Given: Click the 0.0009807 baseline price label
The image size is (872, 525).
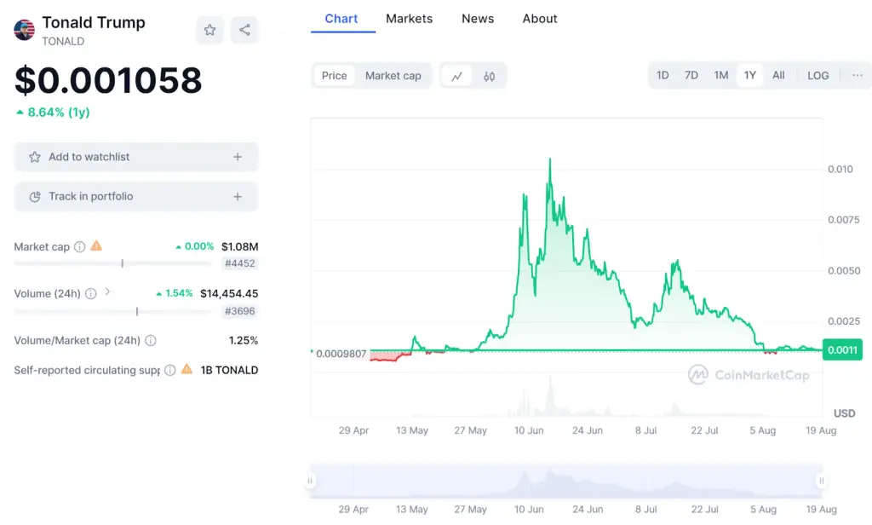Looking at the screenshot, I should (341, 354).
